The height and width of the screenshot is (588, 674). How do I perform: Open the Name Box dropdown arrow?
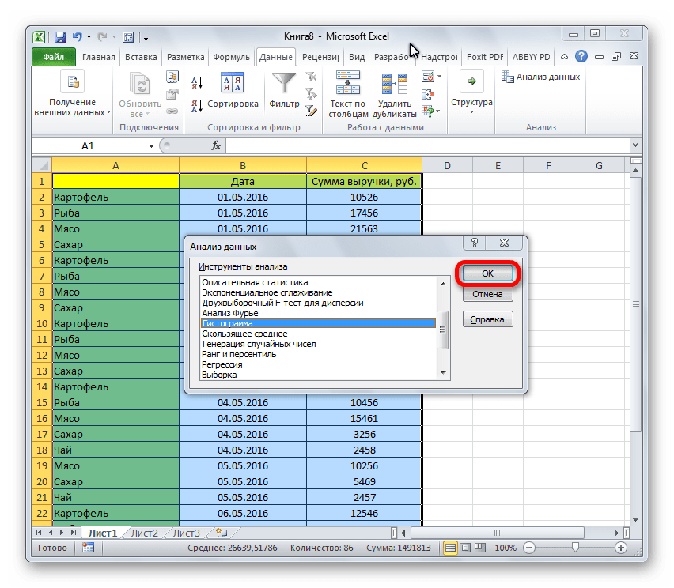tap(151, 146)
